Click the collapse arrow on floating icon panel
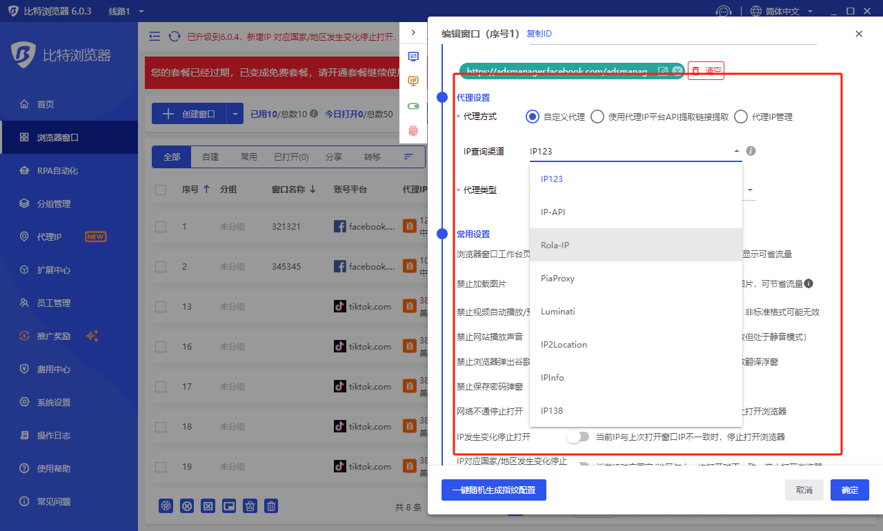The height and width of the screenshot is (531, 883). pos(413,32)
